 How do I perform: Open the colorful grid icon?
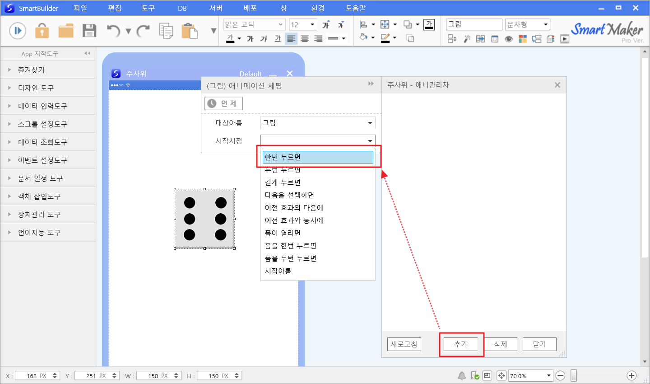523,39
